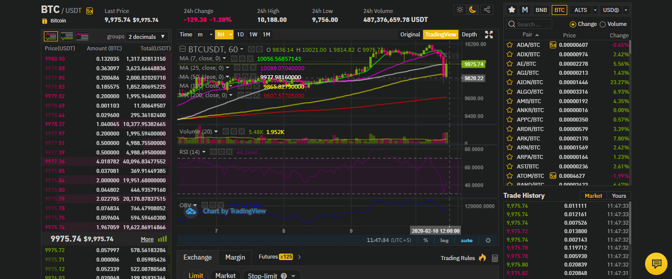Screen dimensions: 672x279
Task: Open the decimals grouping dropdown
Action: click(x=147, y=36)
